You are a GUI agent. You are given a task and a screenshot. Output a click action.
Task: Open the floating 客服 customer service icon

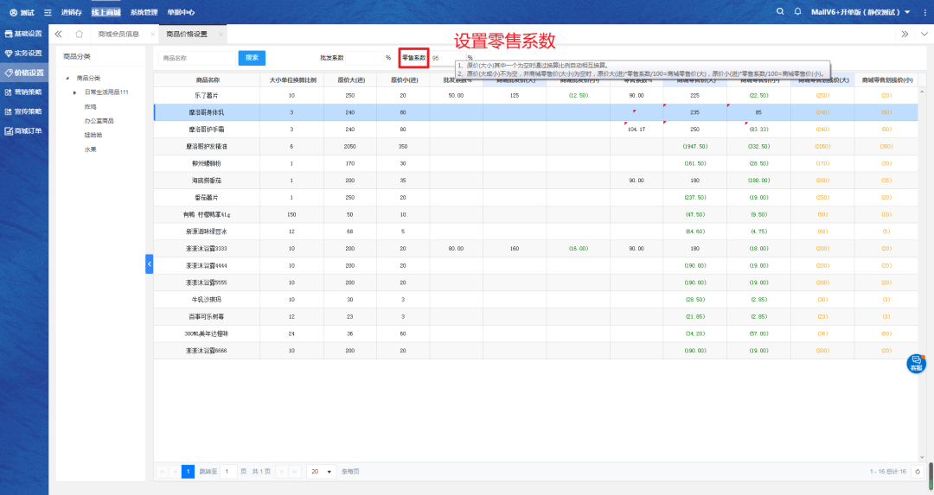click(916, 363)
